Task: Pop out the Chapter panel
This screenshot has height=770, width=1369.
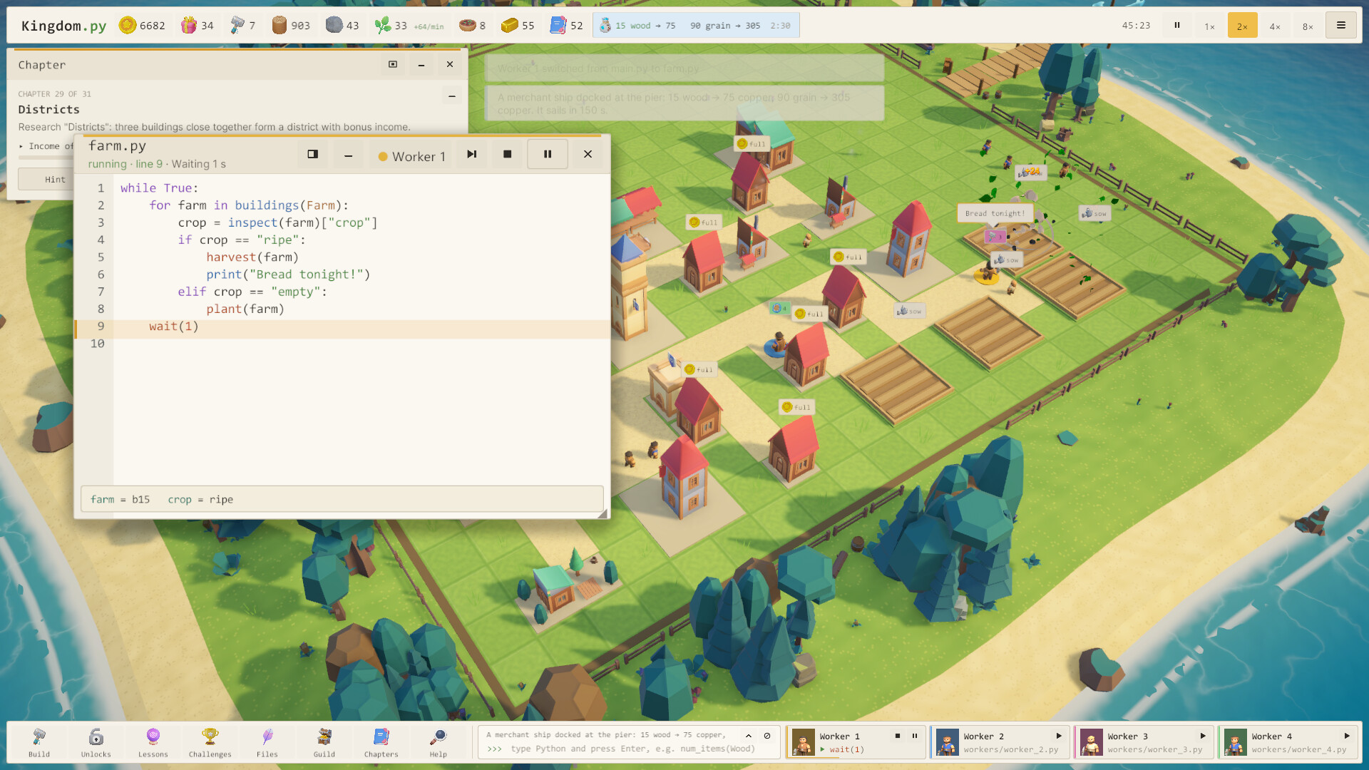Action: coord(393,64)
